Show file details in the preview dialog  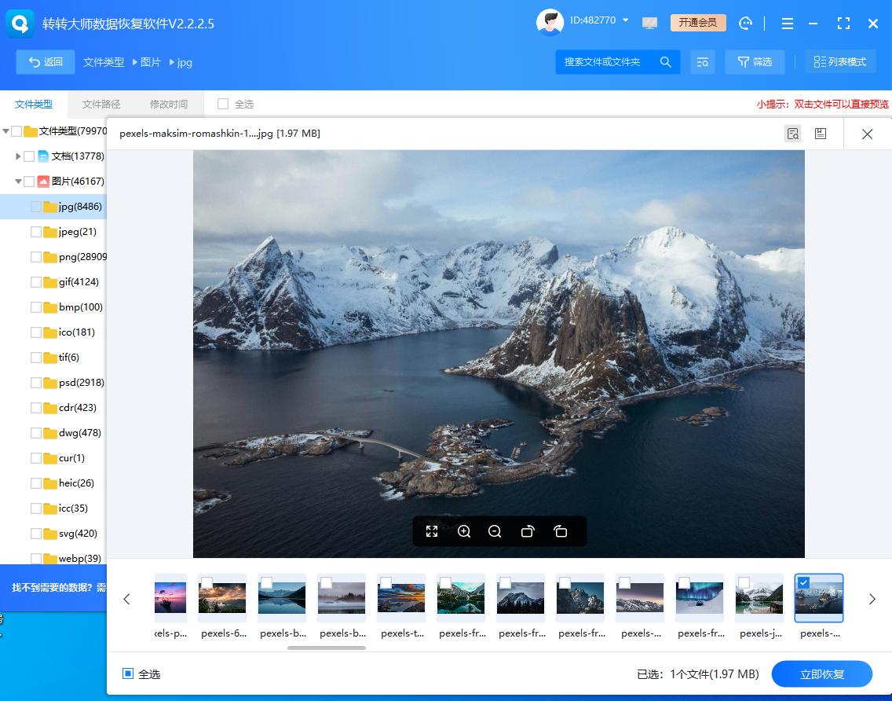click(x=792, y=134)
